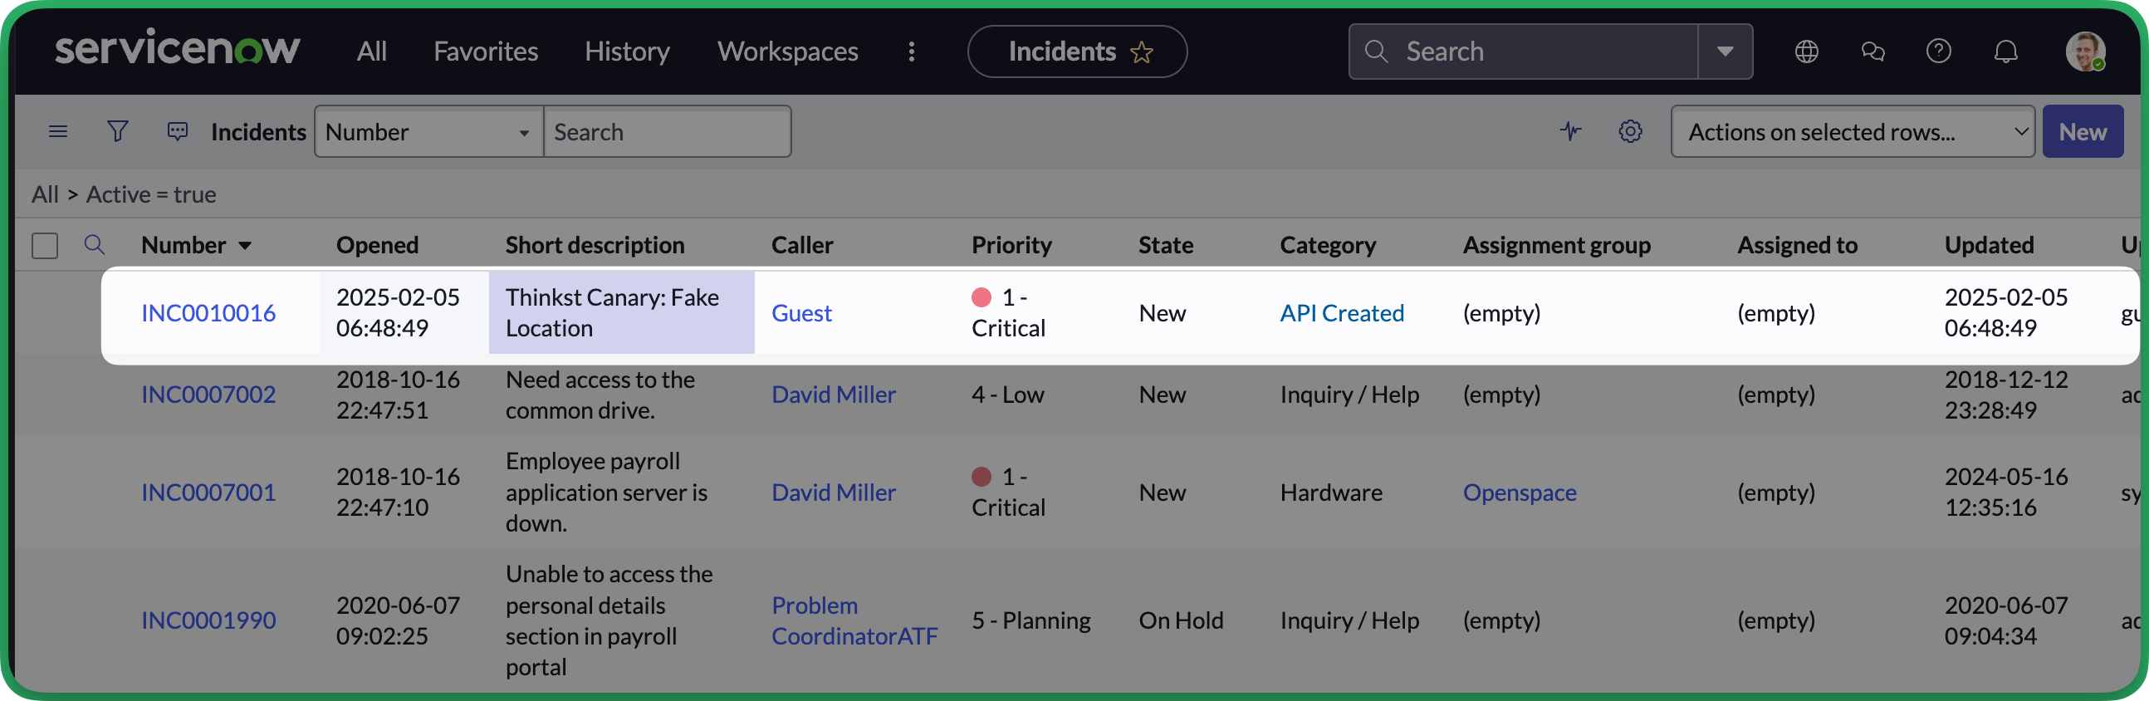This screenshot has width=2149, height=701.
Task: Sort by the Priority column header
Action: pos(1011,245)
